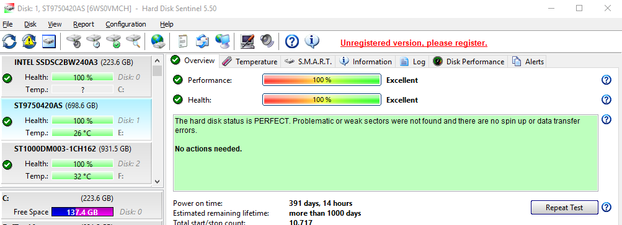Switch to the S.M.A.R.T. tab

coord(308,62)
